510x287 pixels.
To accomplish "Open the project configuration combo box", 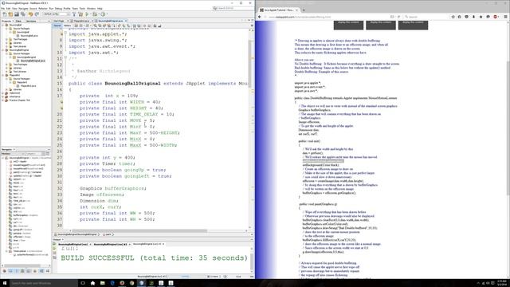I will (56, 14).
